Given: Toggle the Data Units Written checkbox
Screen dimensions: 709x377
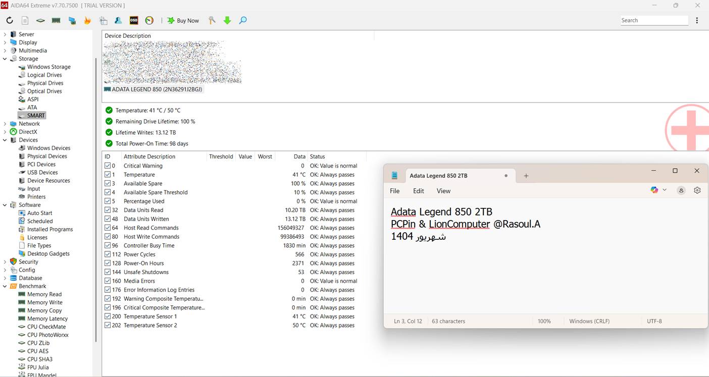Looking at the screenshot, I should [x=108, y=219].
